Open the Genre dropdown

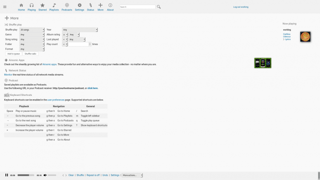pos(32,35)
